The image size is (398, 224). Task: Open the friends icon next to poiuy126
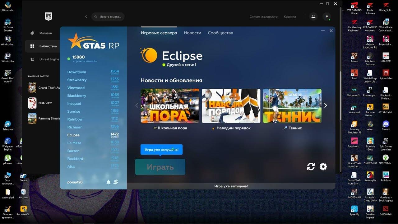coord(116,182)
